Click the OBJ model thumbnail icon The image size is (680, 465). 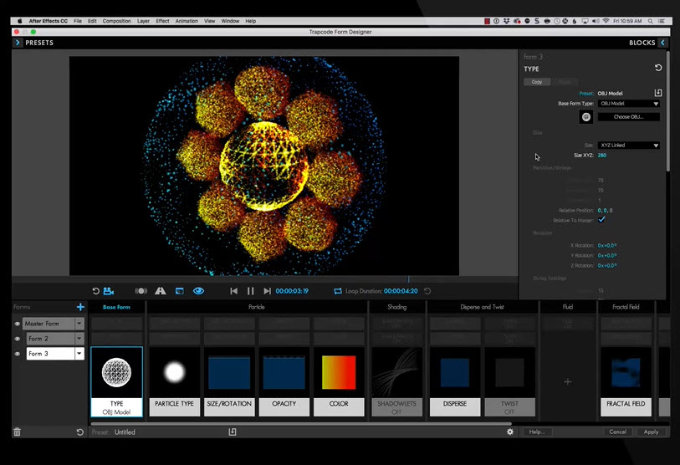coord(585,117)
